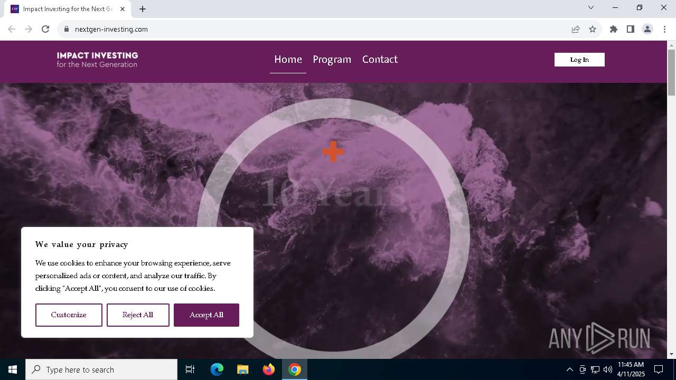The image size is (676, 380).
Task: Reload the page with refresh icon
Action: [x=45, y=29]
